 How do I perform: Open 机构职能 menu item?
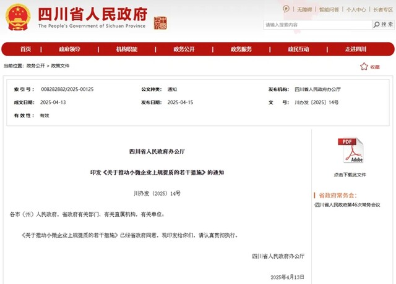coord(127,49)
